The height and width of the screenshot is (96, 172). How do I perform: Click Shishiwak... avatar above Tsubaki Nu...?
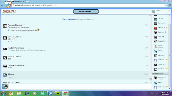[x=156, y=60]
